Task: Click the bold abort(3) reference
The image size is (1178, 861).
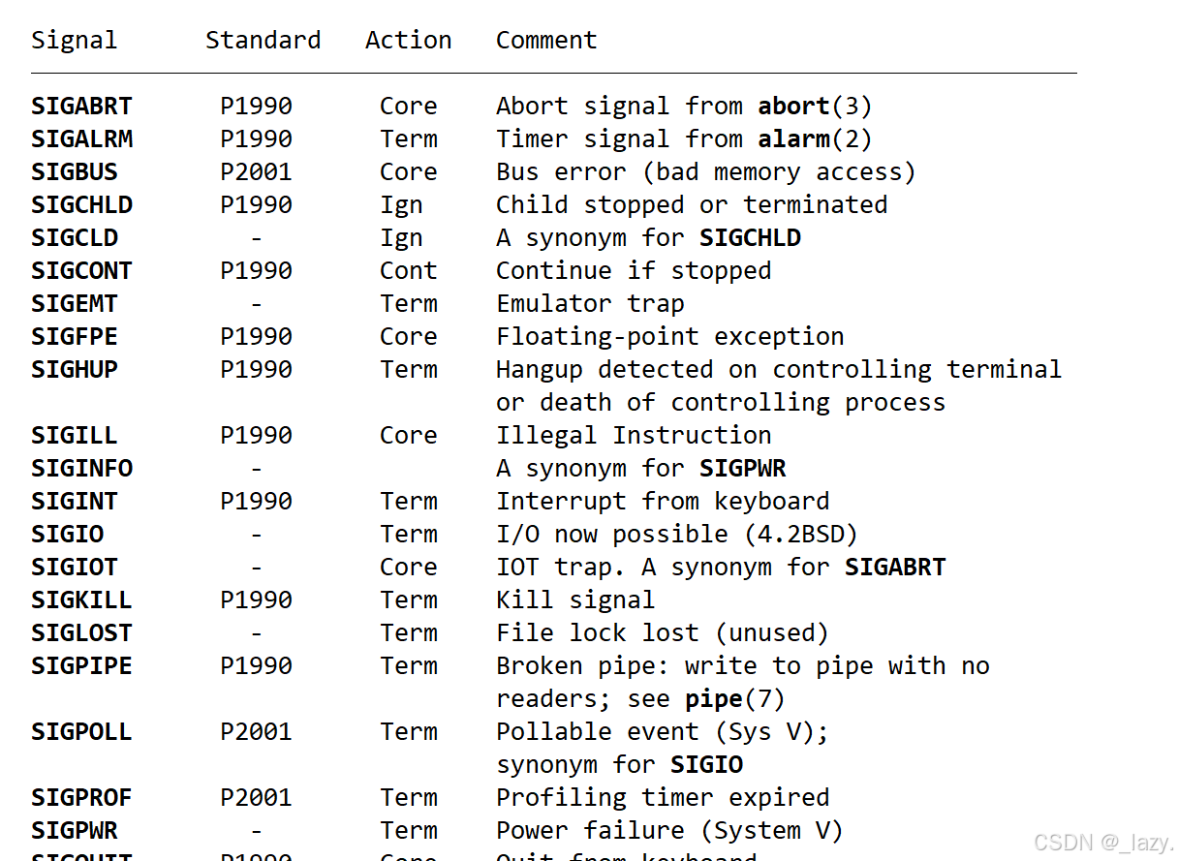Action: [815, 106]
